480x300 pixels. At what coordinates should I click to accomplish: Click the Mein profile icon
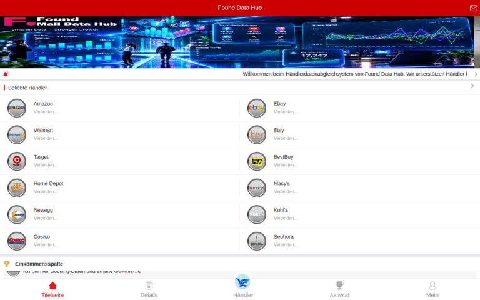[x=432, y=286]
